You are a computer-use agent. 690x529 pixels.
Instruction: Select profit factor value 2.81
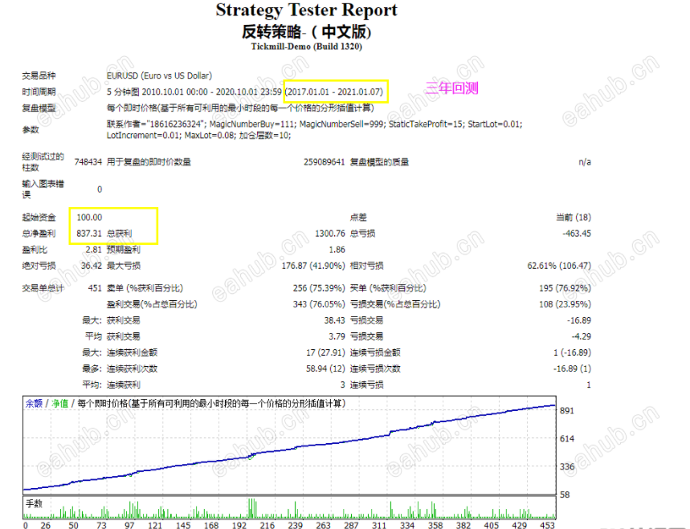pos(94,250)
